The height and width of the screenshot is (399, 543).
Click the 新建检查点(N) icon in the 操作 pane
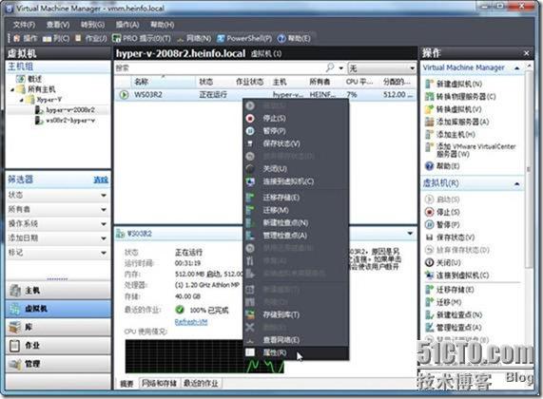430,314
